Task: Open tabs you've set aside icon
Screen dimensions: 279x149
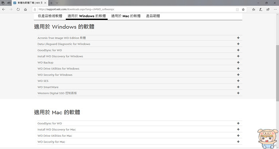Action: [3, 3]
